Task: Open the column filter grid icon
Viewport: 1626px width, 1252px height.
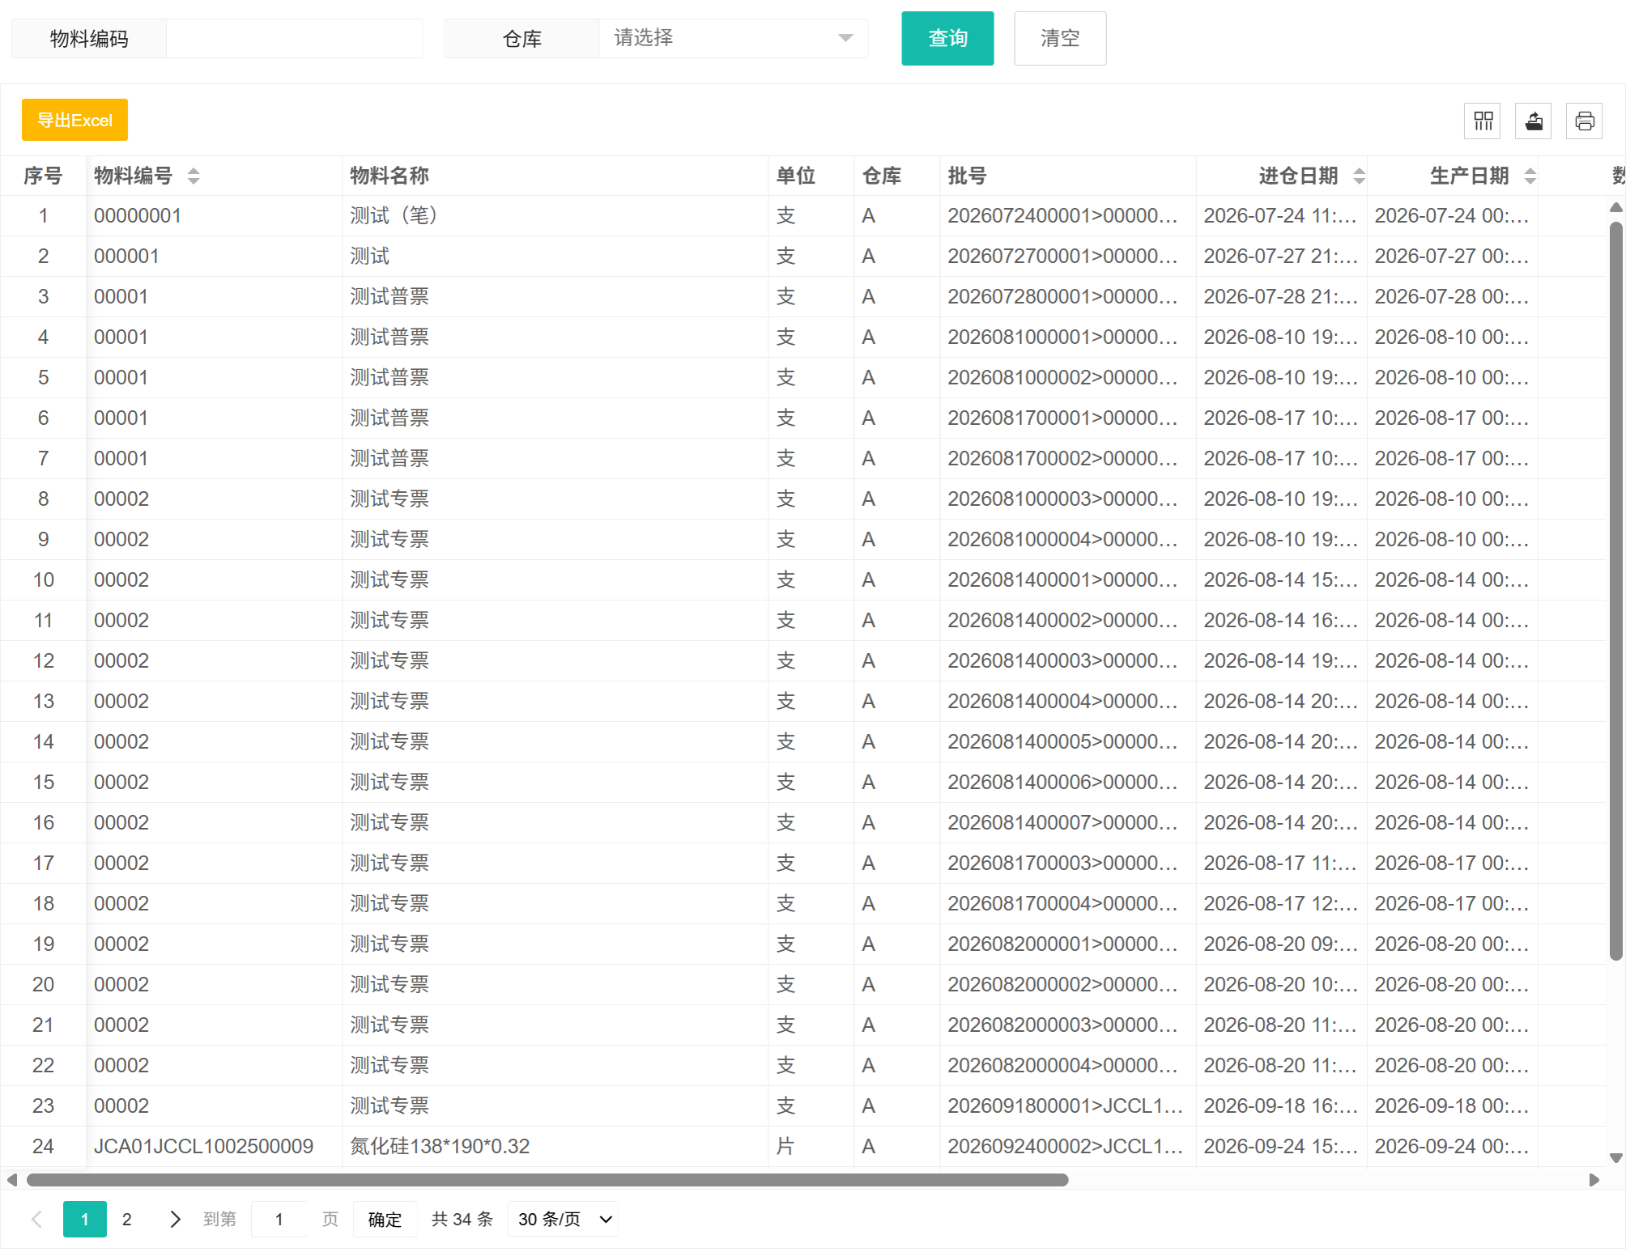Action: (x=1483, y=121)
